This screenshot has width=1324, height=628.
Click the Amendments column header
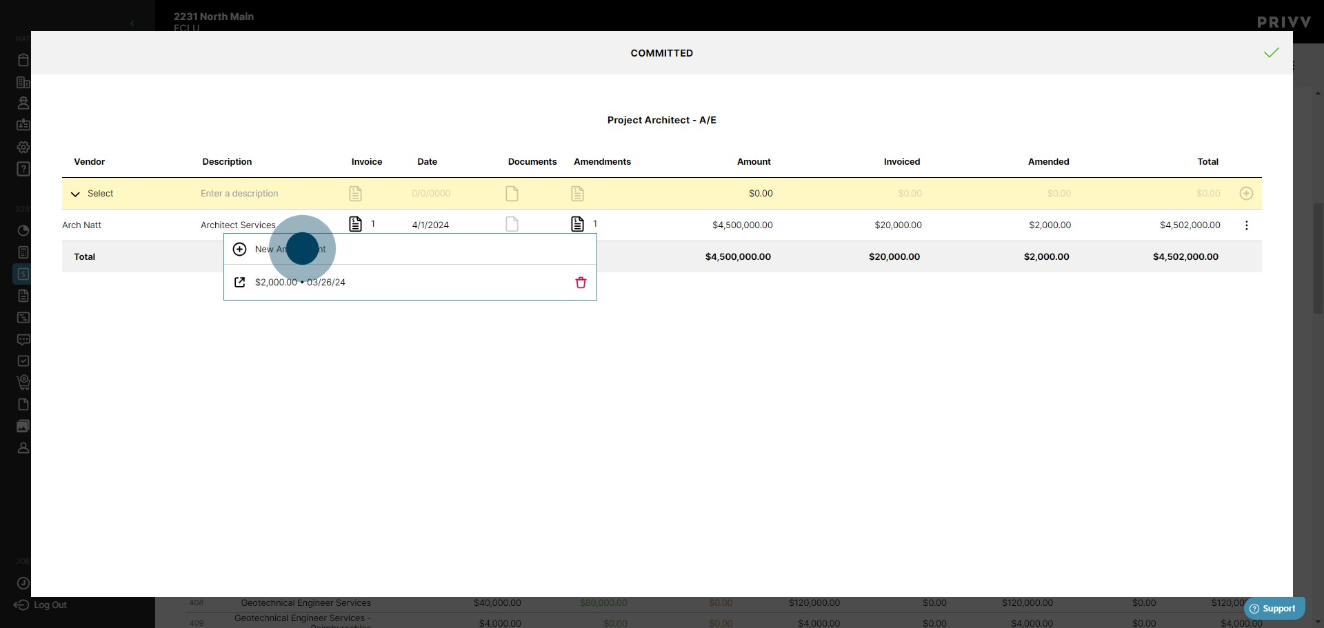coord(603,161)
